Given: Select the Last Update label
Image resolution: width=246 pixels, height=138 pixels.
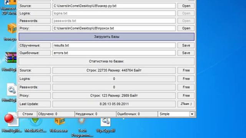Looking at the screenshot, I should (x=35, y=104).
